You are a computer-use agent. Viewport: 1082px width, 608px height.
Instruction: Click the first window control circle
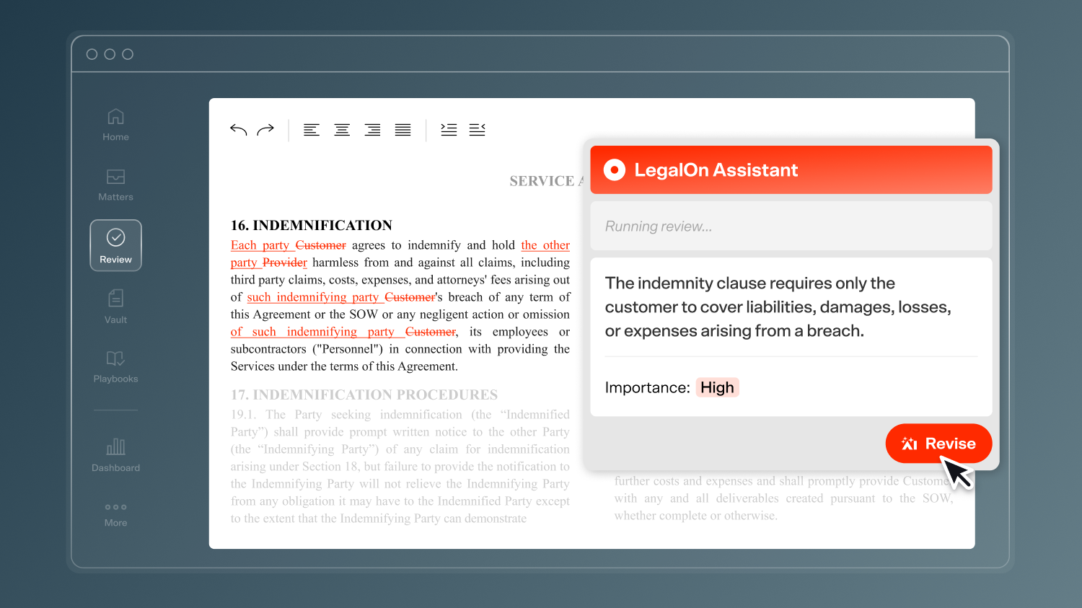(x=92, y=54)
